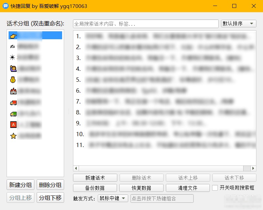This screenshot has width=263, height=210.
Task: Click the 删除分组 button
Action: tap(50, 185)
